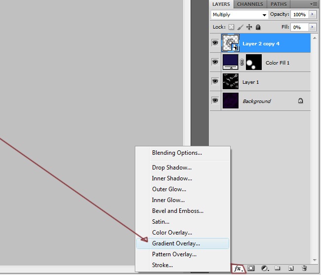Viewport: 321px width, 275px height.
Task: Hide the Color Fill 1 layer
Action: 215,62
